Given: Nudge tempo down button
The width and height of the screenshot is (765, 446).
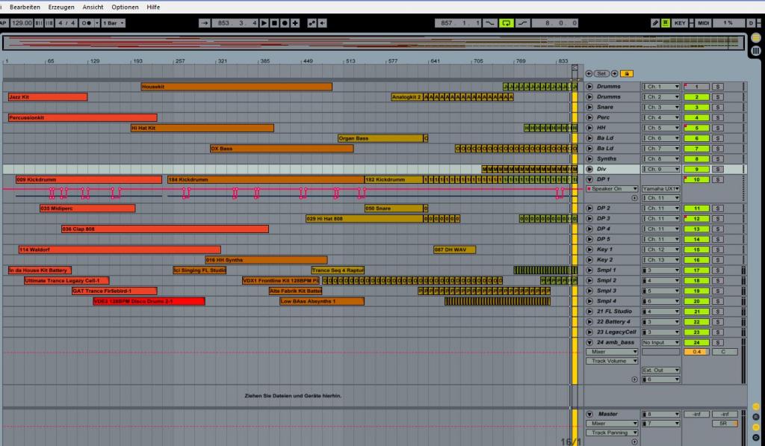Looking at the screenshot, I should click(39, 23).
